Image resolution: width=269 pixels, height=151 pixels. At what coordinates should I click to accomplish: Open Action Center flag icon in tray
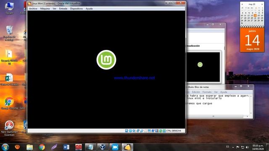(238, 147)
